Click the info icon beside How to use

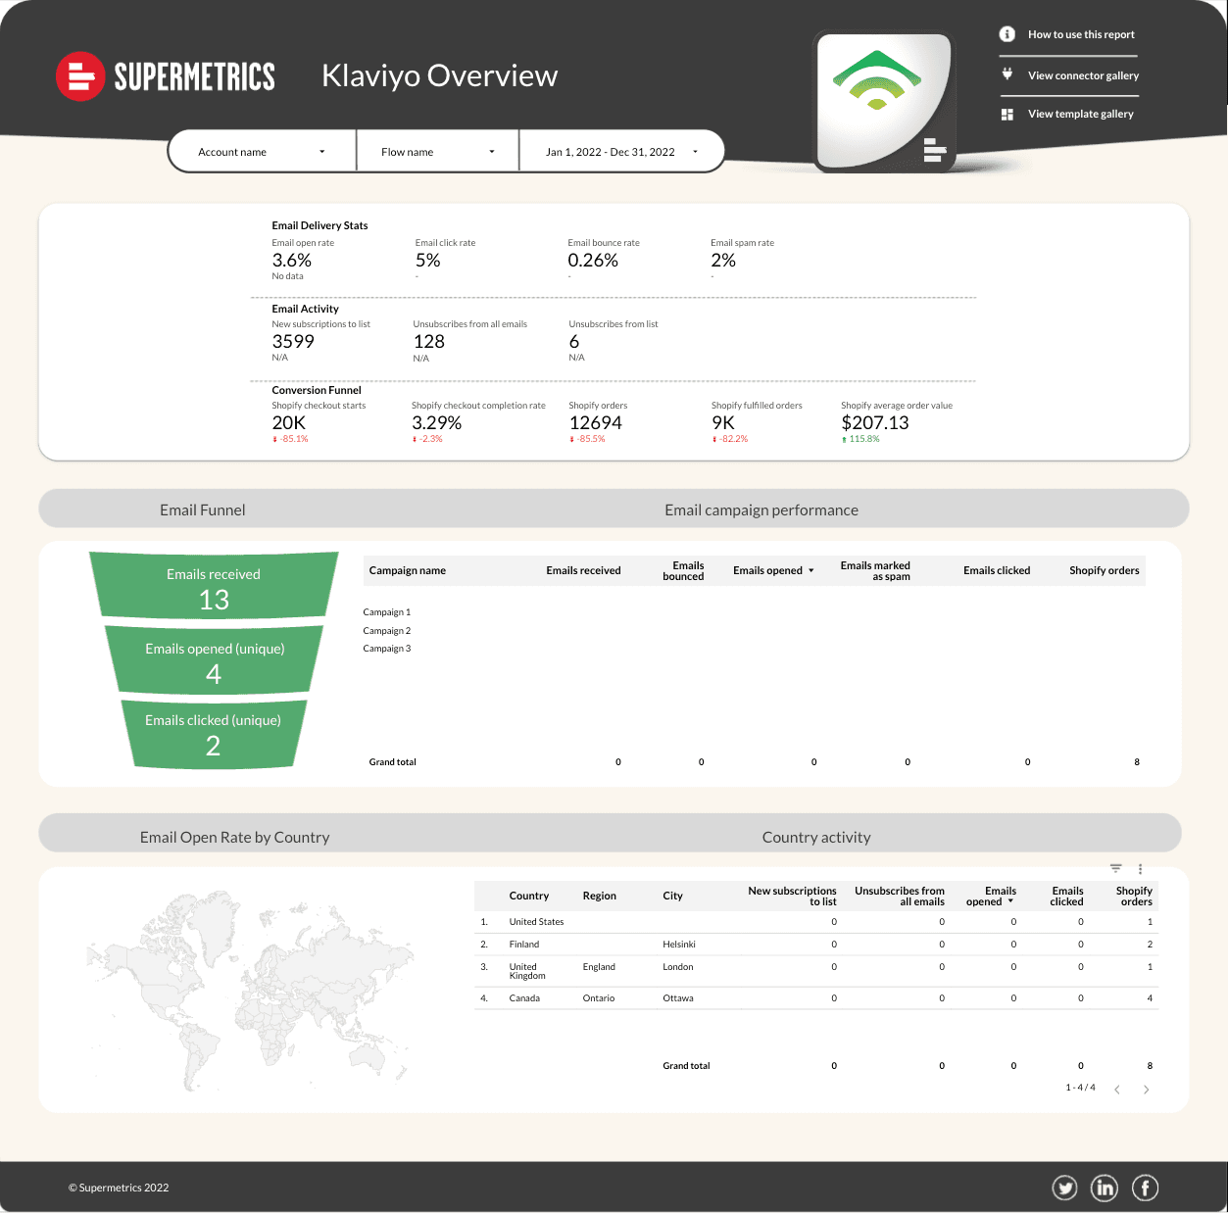coord(1007,34)
